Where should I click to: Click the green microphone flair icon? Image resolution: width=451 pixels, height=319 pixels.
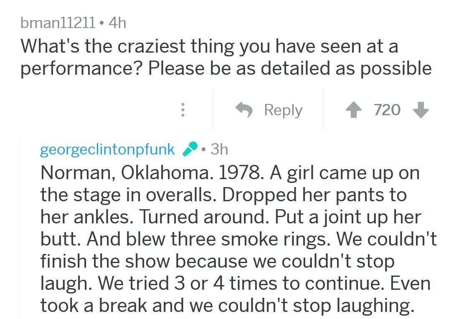pos(190,149)
